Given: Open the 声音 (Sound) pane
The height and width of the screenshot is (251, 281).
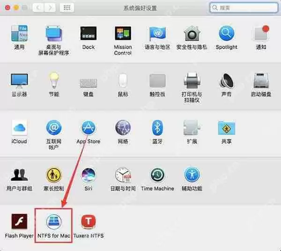Looking at the screenshot, I should (x=226, y=81).
